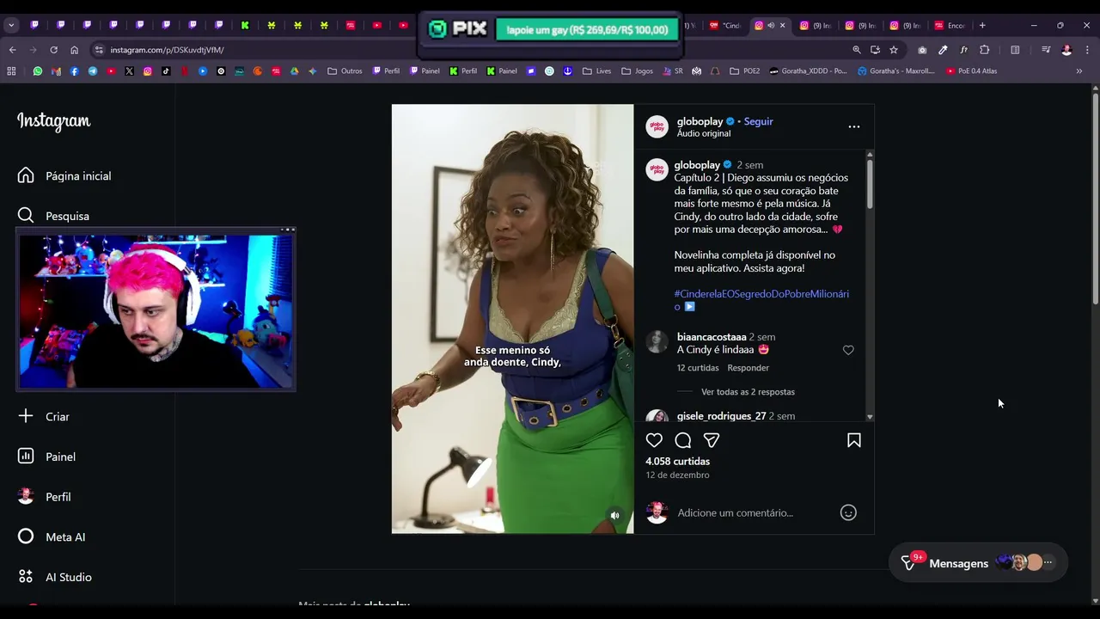Click the Instagram logo
The image size is (1100, 619).
[53, 121]
